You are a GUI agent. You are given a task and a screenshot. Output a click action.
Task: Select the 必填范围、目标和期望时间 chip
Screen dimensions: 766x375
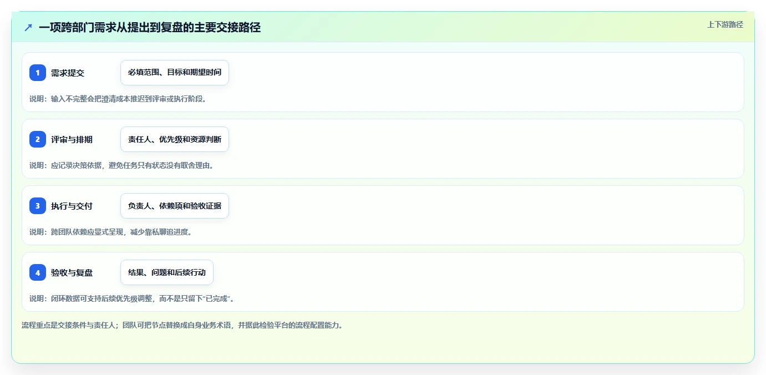[175, 73]
